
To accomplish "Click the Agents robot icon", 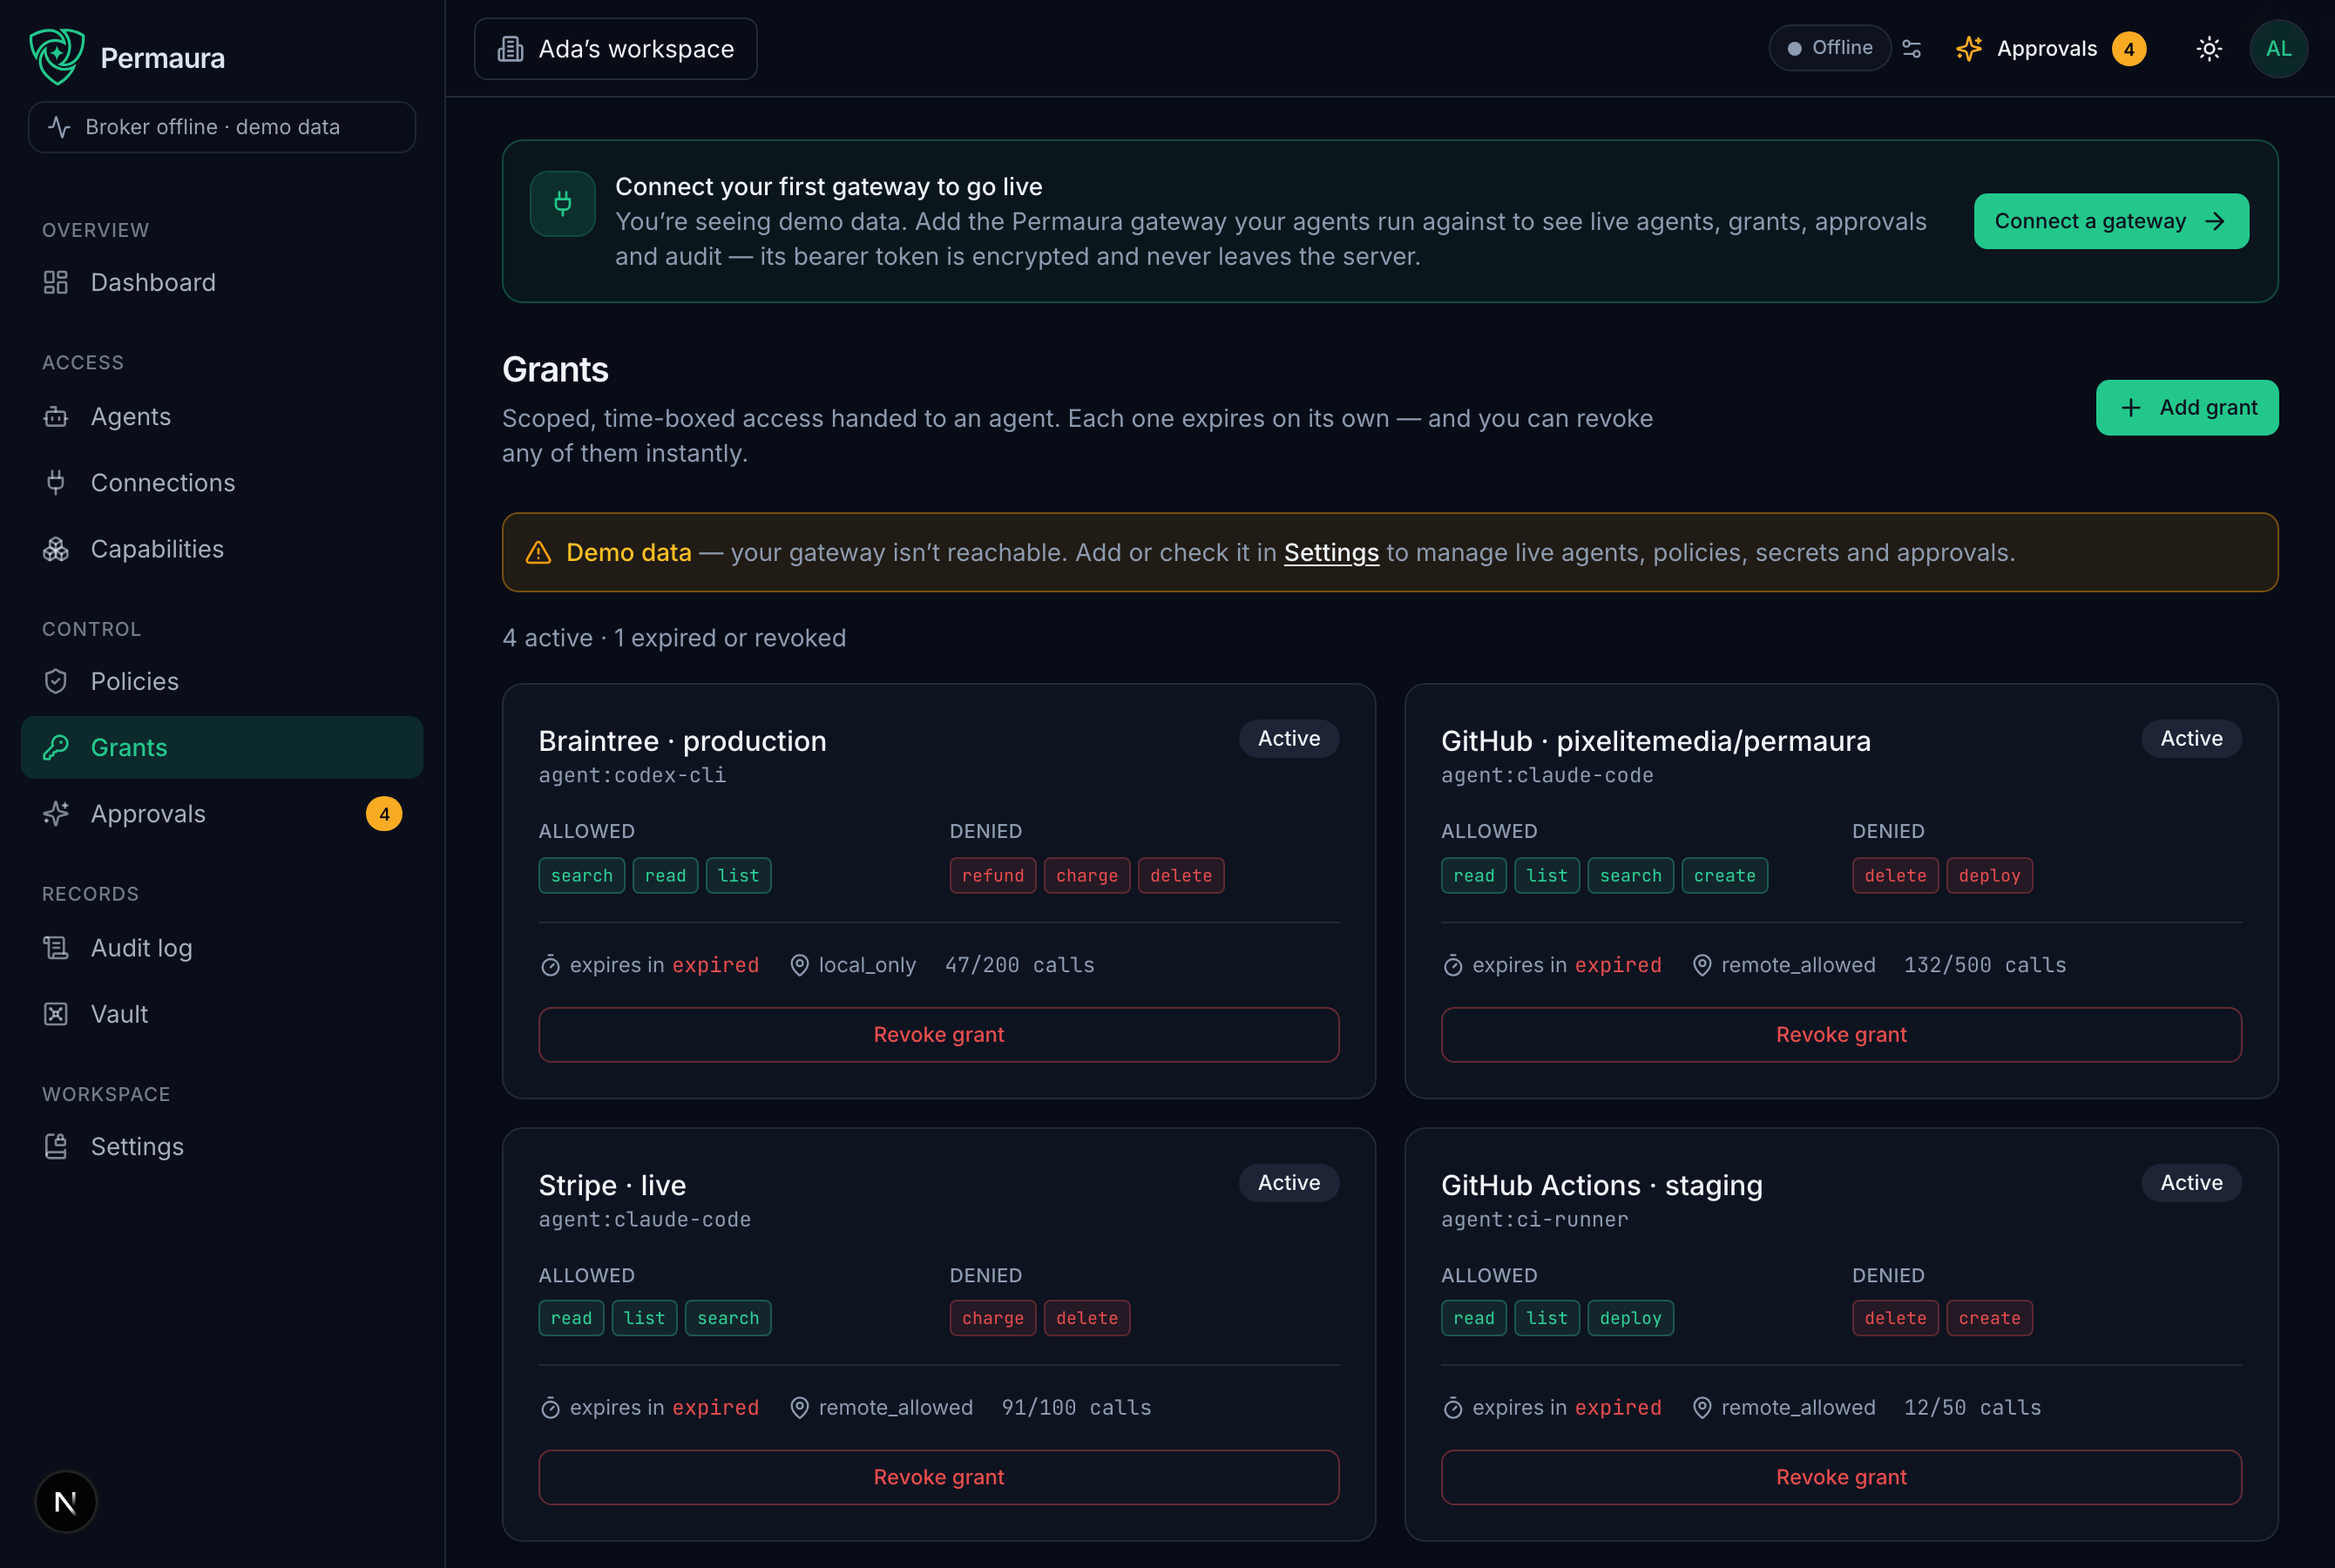I will (x=56, y=417).
